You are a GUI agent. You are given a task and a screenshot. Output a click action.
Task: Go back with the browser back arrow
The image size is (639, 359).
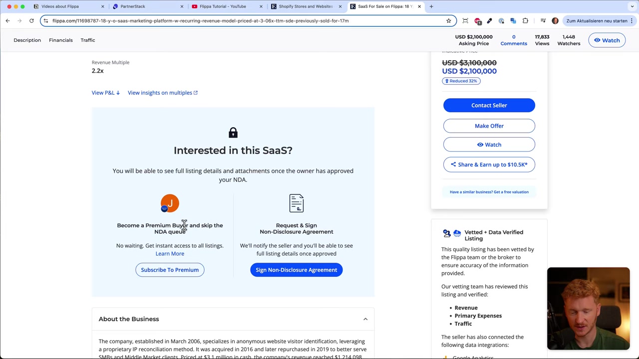tap(7, 20)
